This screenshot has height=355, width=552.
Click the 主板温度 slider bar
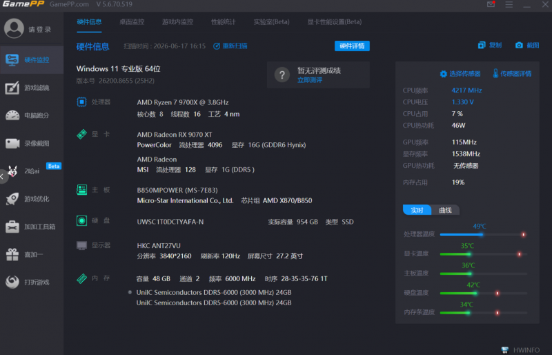pyautogui.click(x=484, y=274)
